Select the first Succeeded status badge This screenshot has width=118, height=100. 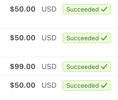click(87, 9)
